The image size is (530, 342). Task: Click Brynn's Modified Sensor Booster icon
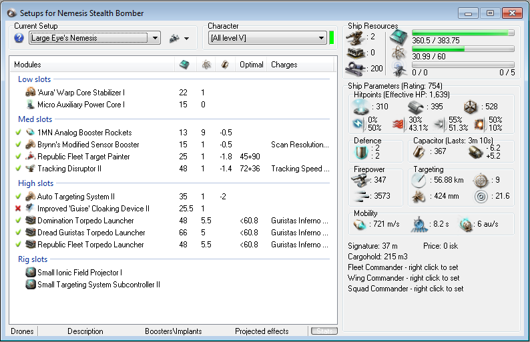pos(31,145)
